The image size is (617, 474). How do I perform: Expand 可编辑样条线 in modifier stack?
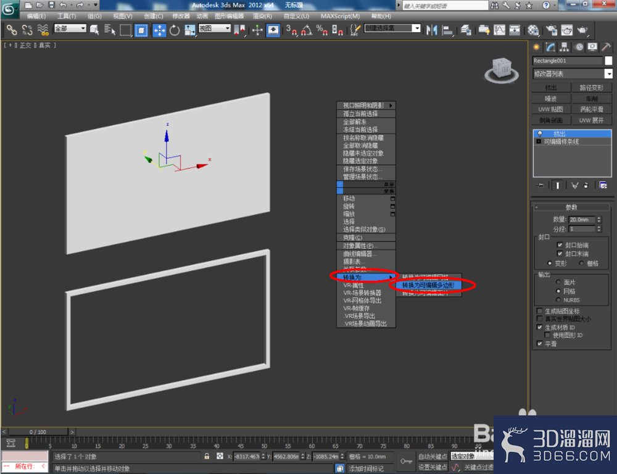pyautogui.click(x=539, y=142)
